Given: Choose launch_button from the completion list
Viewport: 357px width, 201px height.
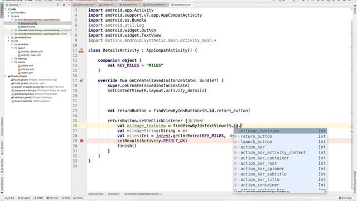Looking at the screenshot, I should click(x=281, y=142).
